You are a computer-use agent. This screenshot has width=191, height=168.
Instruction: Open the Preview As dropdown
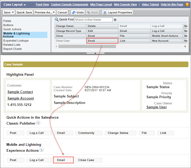(x=45, y=12)
